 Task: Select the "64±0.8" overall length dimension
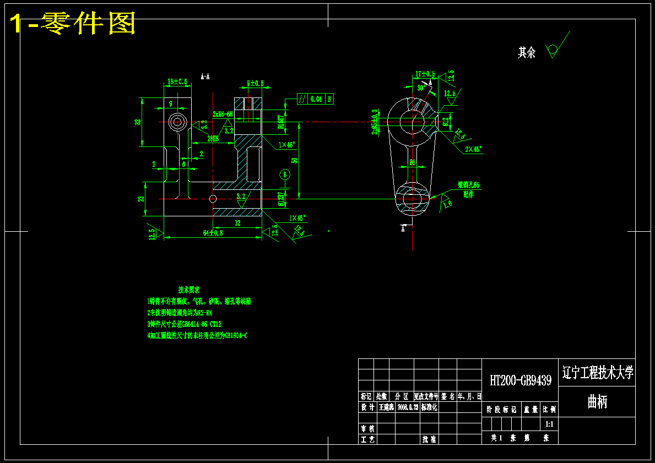[213, 232]
